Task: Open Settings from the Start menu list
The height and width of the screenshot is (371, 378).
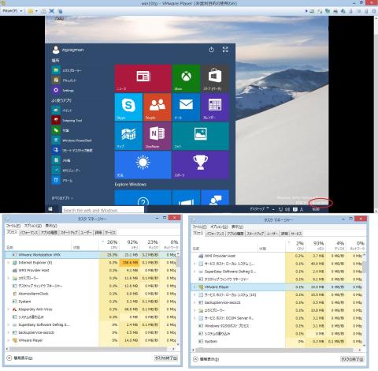Action: (63, 90)
